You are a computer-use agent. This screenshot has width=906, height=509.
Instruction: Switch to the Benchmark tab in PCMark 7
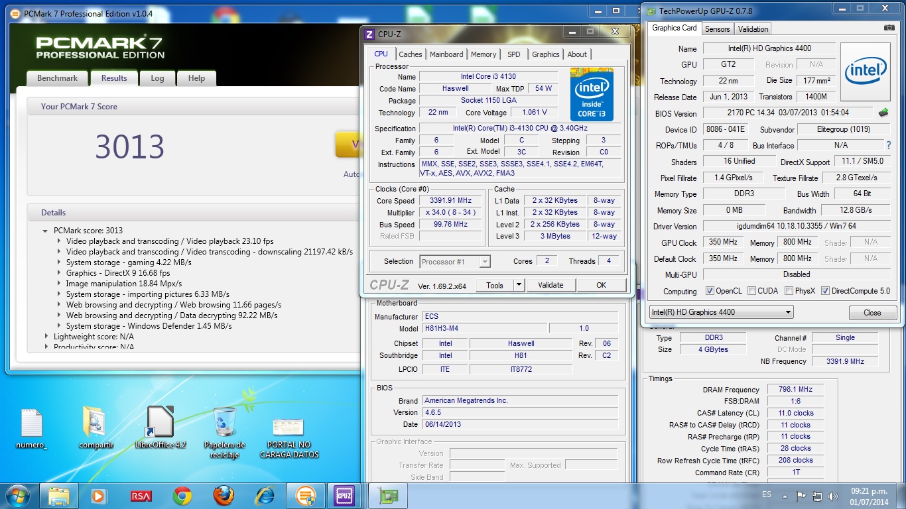click(x=57, y=78)
